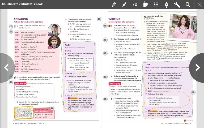Open activity icon for exercise 4 dialogues
The height and width of the screenshot is (128, 204).
point(99,19)
